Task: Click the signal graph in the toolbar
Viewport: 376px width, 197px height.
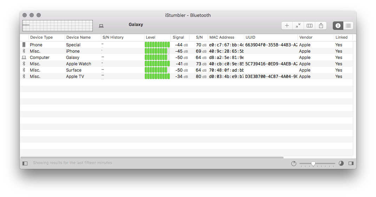Action: 58,26
